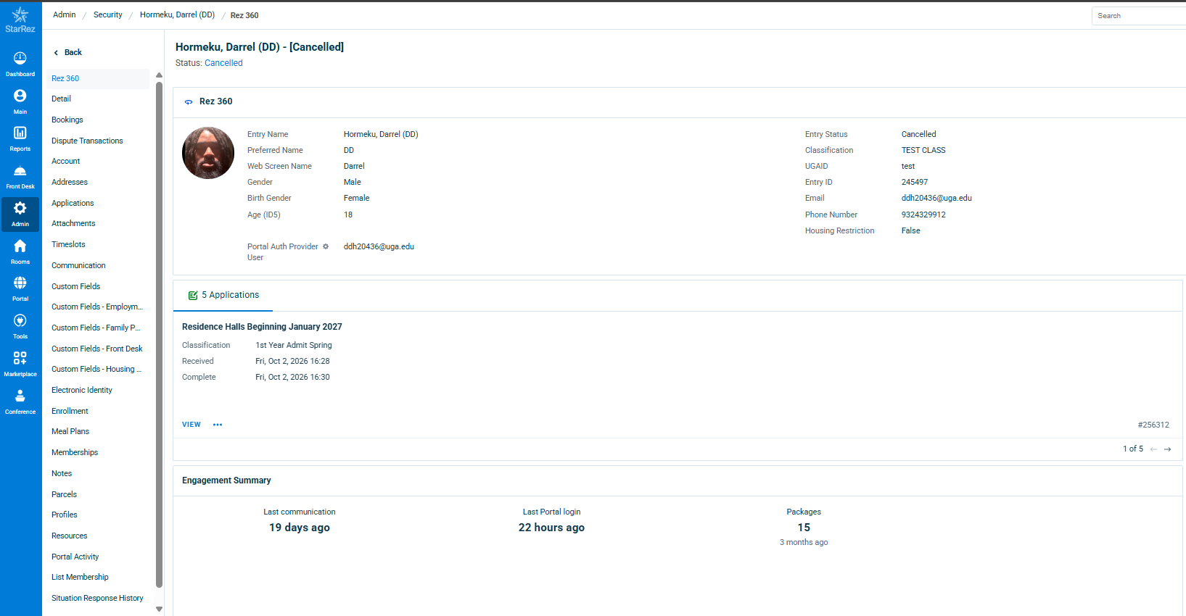Image resolution: width=1186 pixels, height=616 pixels.
Task: Open the Front Desk module
Action: coord(20,176)
